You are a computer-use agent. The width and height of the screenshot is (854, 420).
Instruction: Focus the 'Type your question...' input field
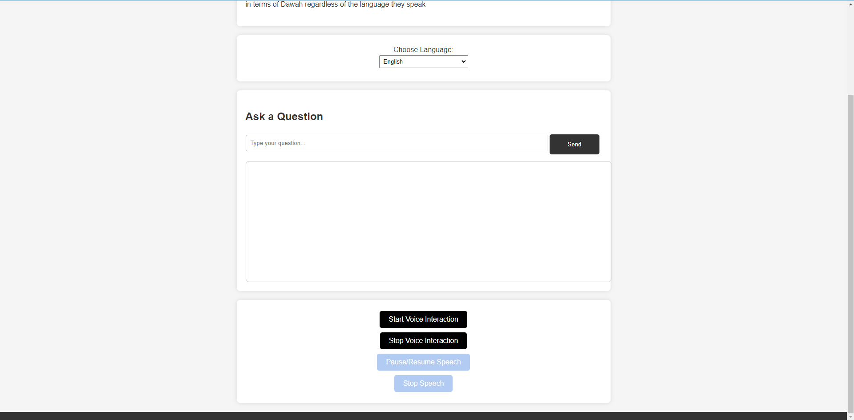[x=396, y=143]
